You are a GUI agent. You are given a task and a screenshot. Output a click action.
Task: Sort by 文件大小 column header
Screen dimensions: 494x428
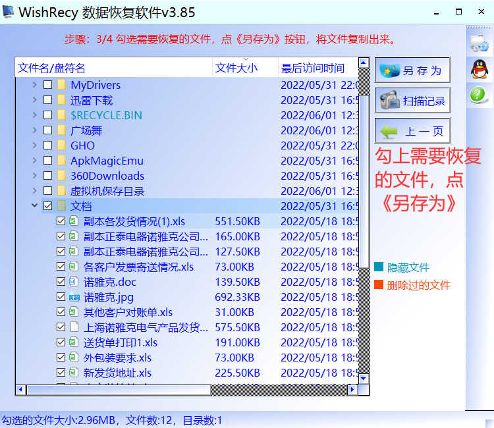click(246, 68)
